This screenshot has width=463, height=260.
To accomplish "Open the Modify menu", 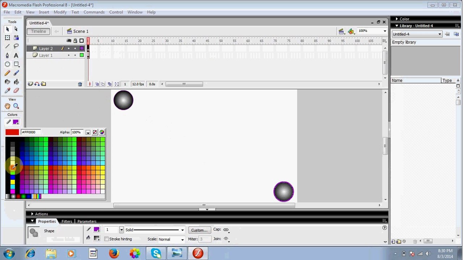I will (60, 12).
